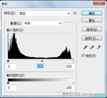Click the input highlight field 255
This screenshot has width=107, height=98.
(x=70, y=66)
